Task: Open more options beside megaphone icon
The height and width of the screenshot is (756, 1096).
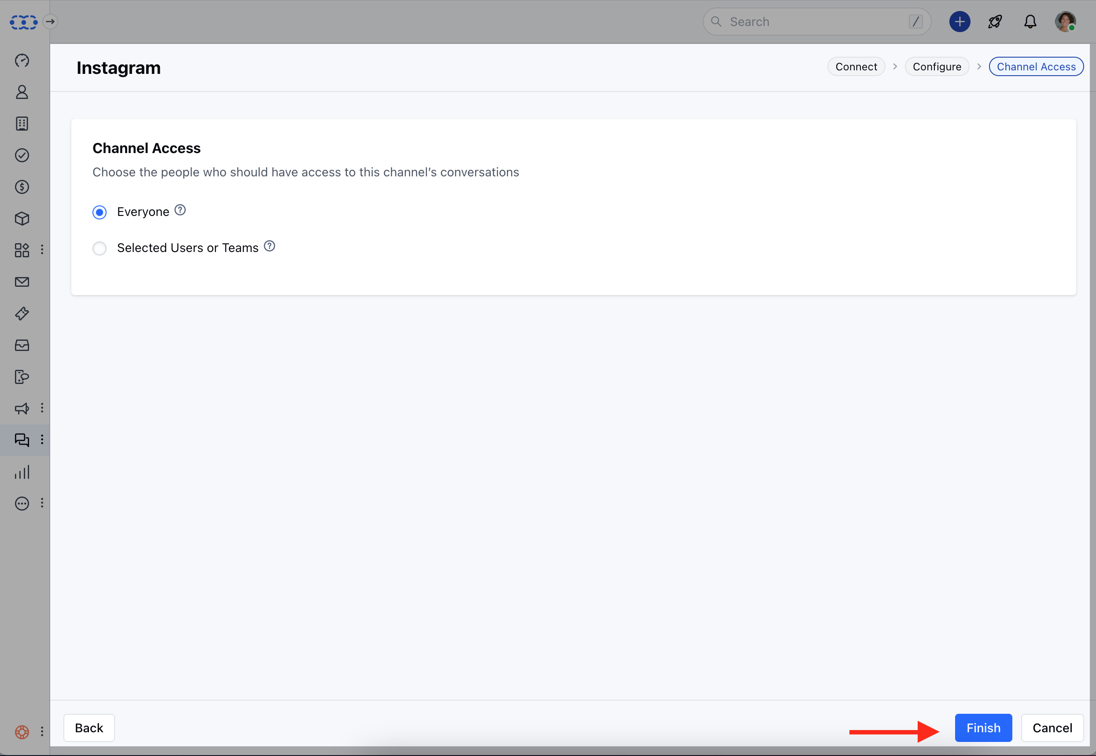Action: (x=42, y=408)
